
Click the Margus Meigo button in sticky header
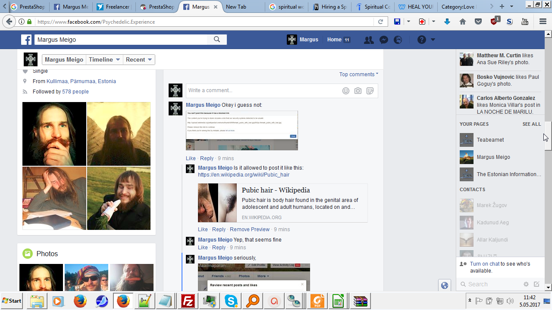(64, 60)
